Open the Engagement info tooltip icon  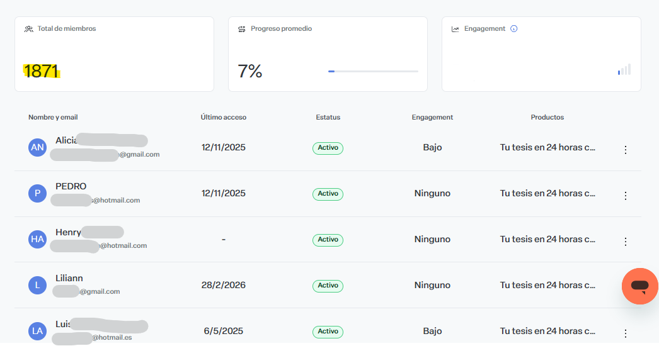point(513,28)
